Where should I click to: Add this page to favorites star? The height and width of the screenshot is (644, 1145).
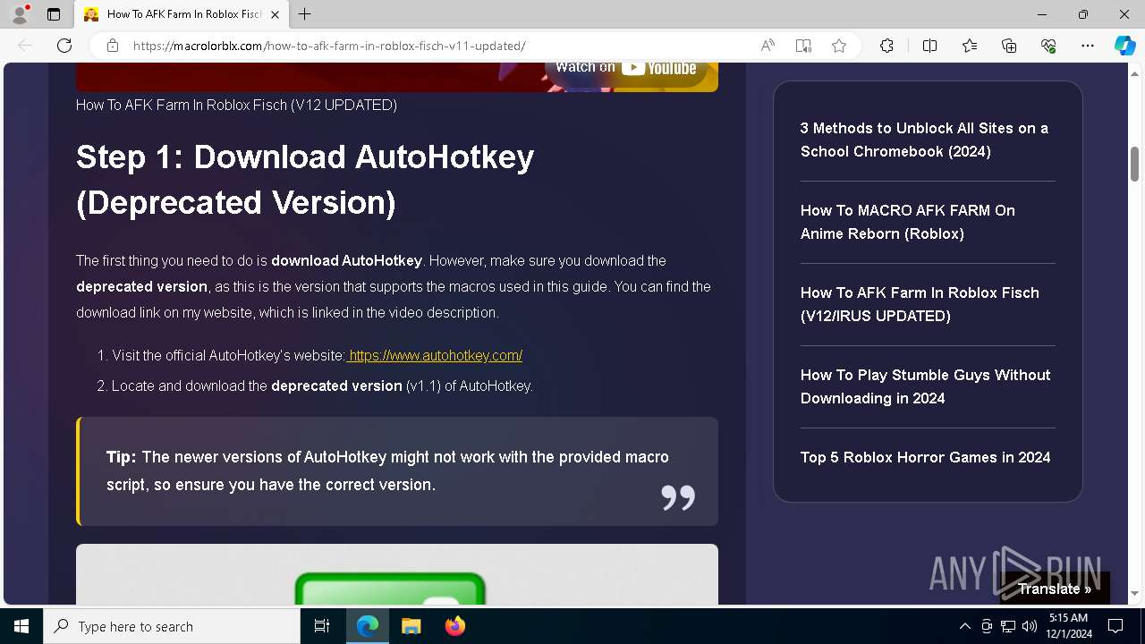coord(839,46)
